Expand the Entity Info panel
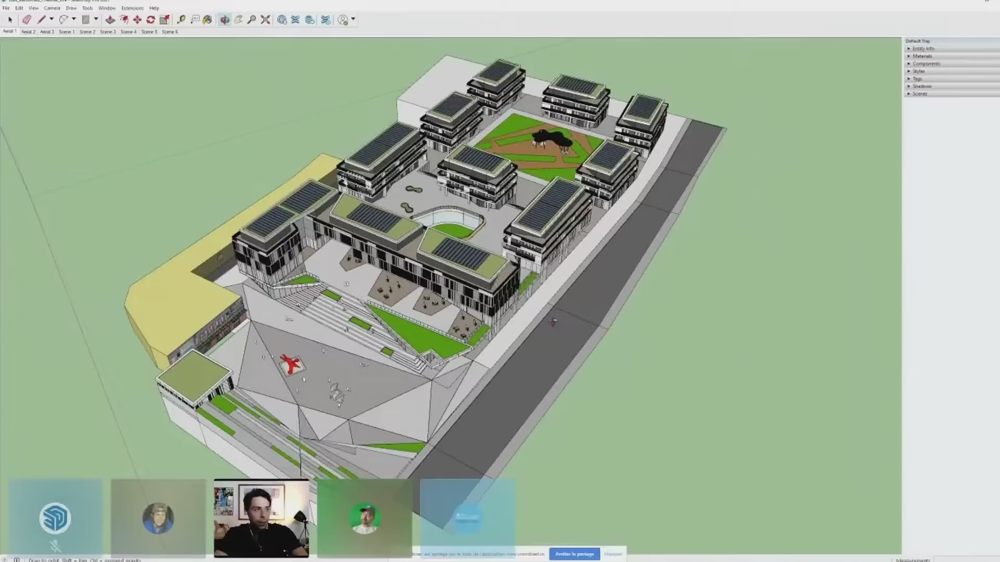 952,48
